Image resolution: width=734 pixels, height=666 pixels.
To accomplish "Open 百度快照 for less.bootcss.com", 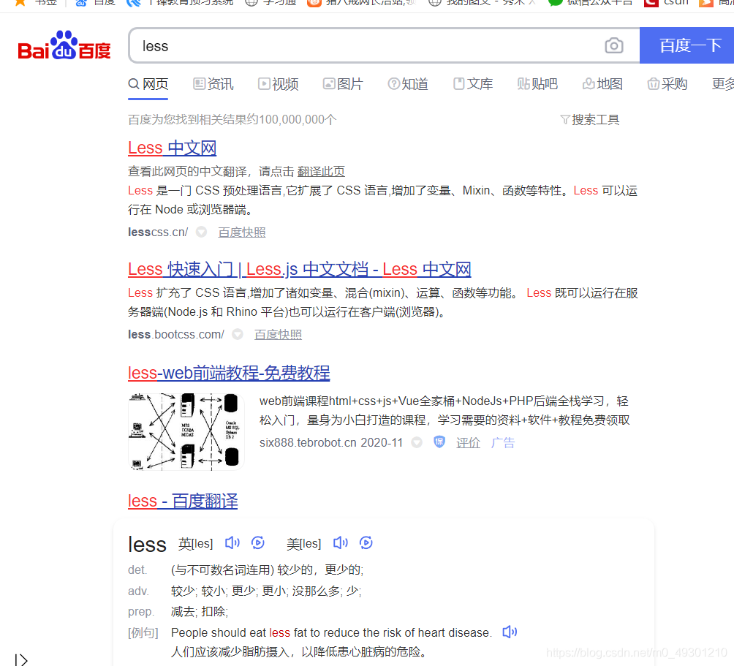I will pos(278,335).
